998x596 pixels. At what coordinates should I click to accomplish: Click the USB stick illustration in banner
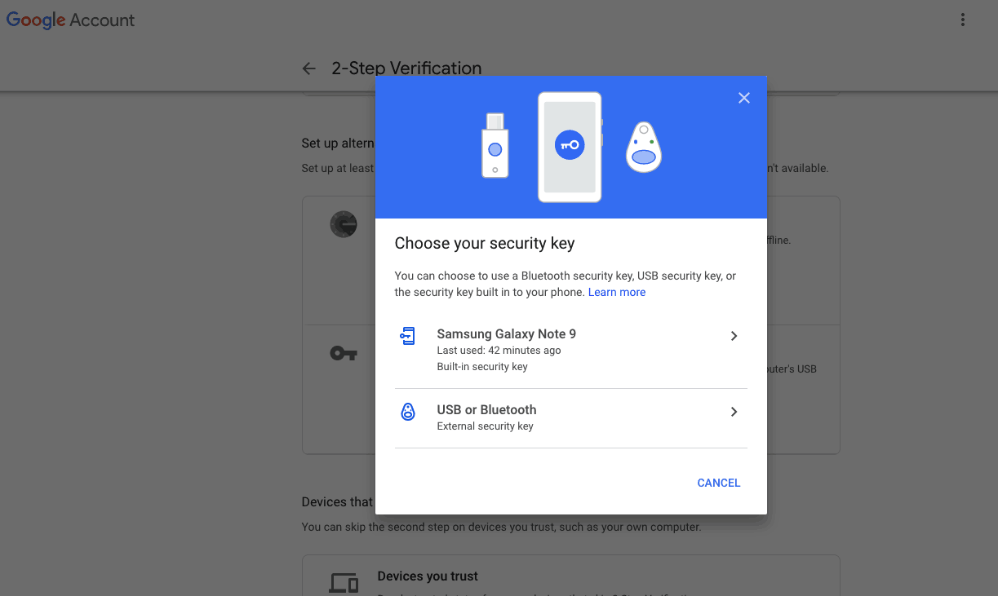[x=495, y=145]
